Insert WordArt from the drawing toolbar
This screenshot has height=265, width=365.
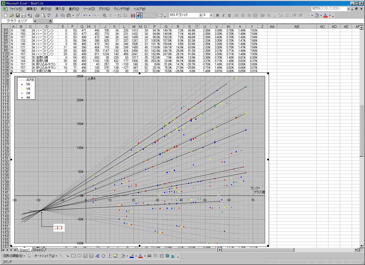coord(97,256)
